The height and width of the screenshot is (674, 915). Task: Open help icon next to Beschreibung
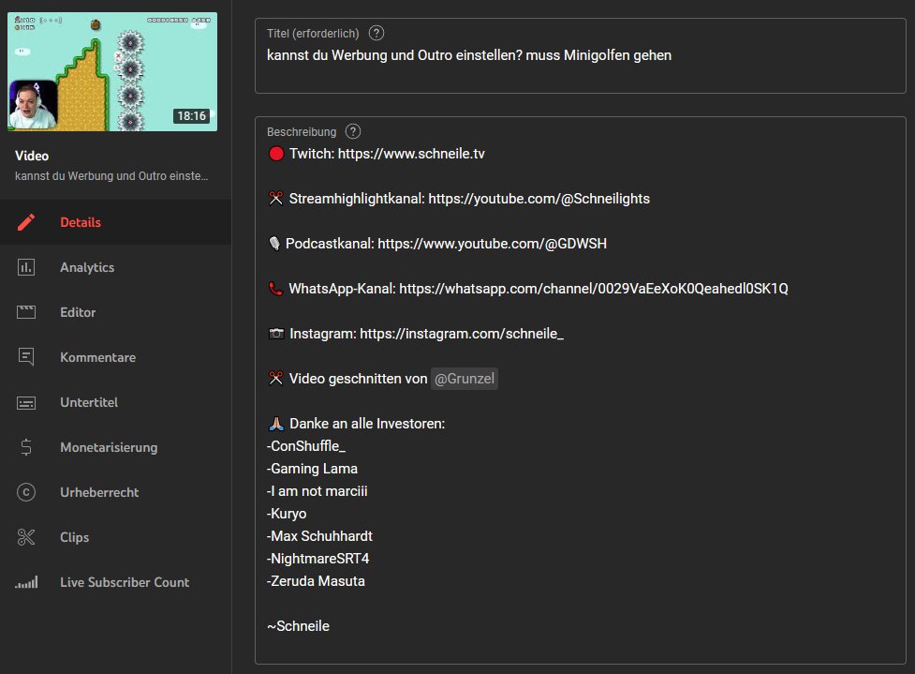click(353, 131)
